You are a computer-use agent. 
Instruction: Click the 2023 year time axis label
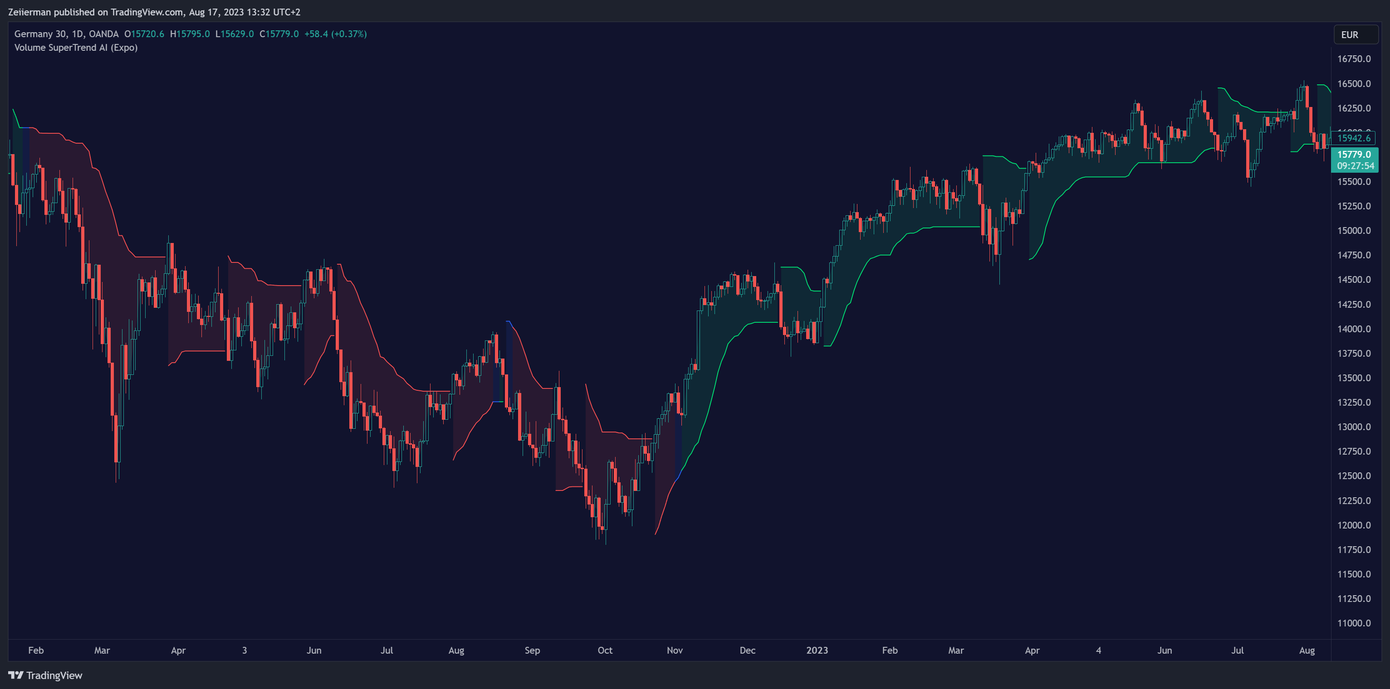817,650
